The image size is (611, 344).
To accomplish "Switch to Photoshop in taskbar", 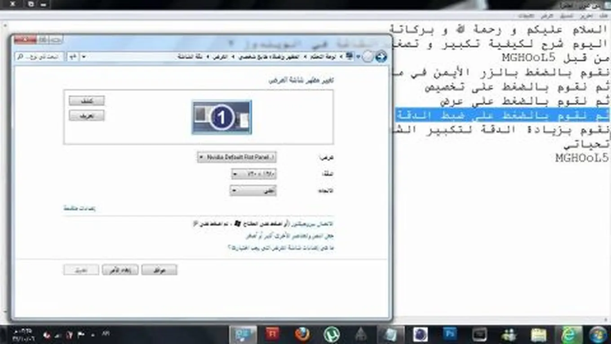I will [x=450, y=334].
